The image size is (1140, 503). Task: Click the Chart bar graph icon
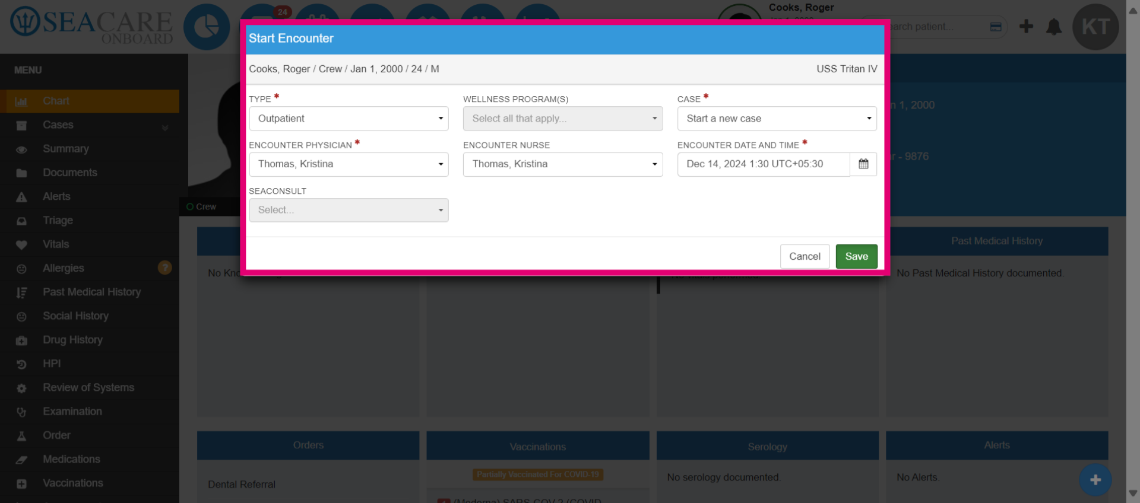(x=21, y=101)
